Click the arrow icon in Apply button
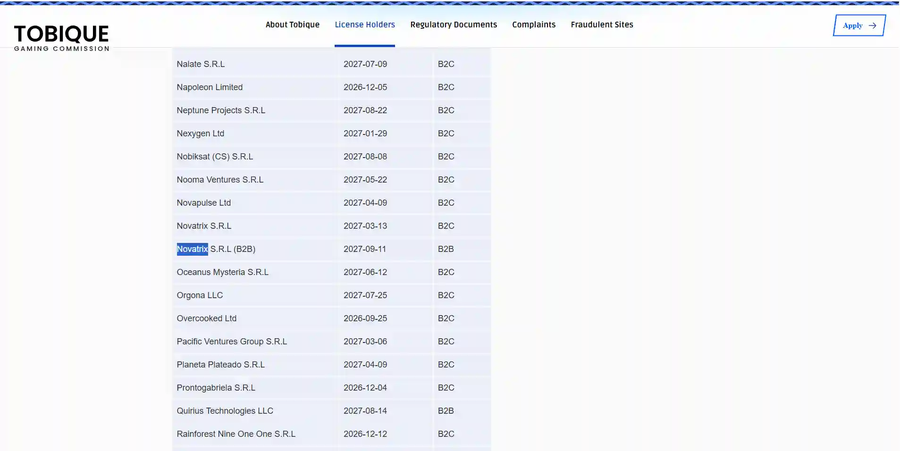The image size is (900, 451). tap(873, 25)
